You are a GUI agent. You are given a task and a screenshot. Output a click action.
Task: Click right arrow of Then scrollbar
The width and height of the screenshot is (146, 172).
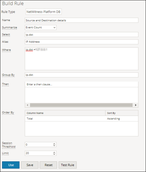136,105
